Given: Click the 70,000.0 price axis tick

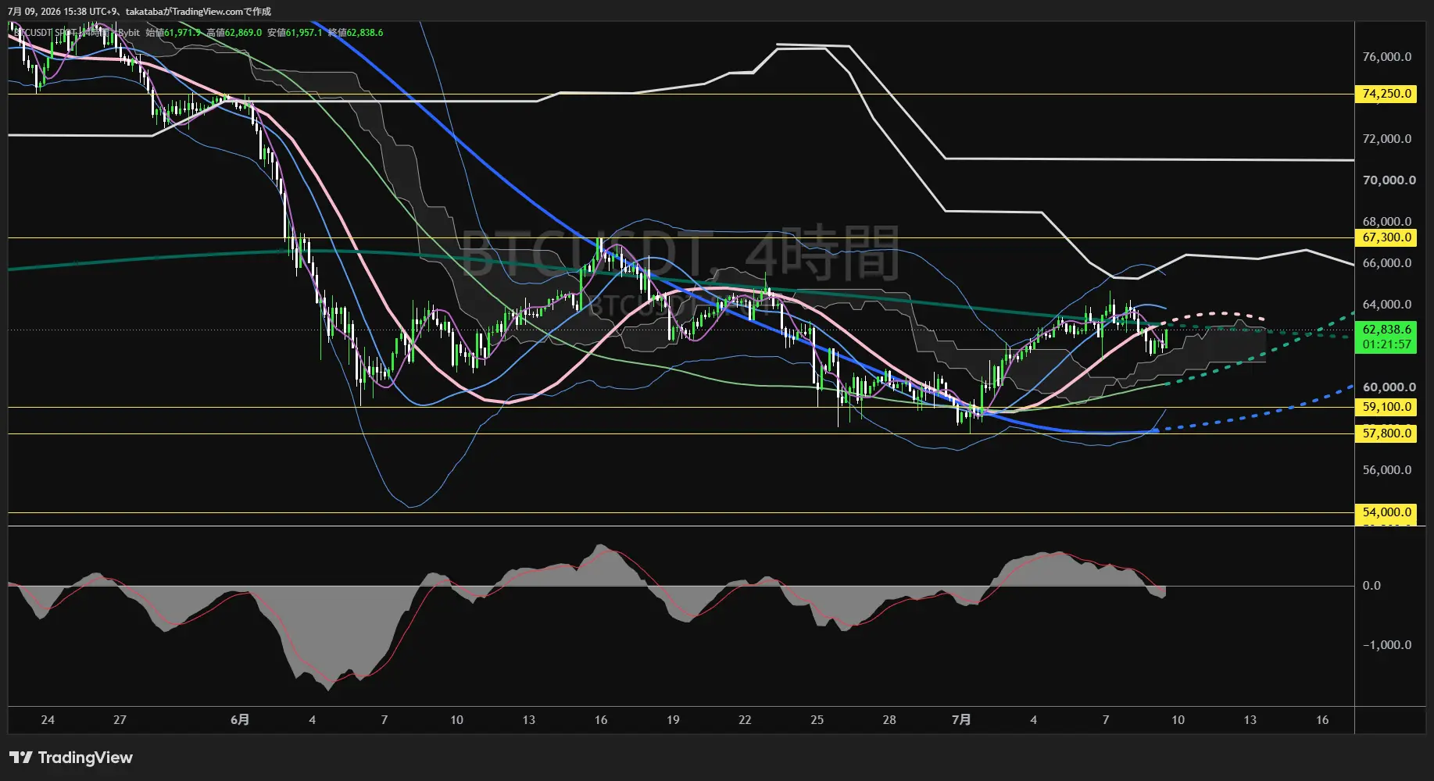Looking at the screenshot, I should tap(1389, 180).
